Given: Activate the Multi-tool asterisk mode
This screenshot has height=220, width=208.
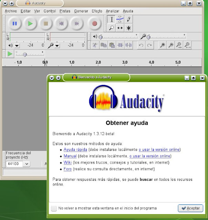Looking at the screenshot, I should 128,28.
